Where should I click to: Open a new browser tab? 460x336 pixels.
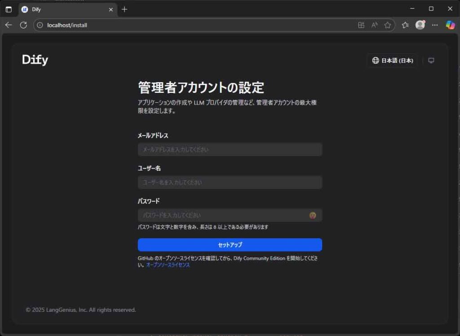124,9
